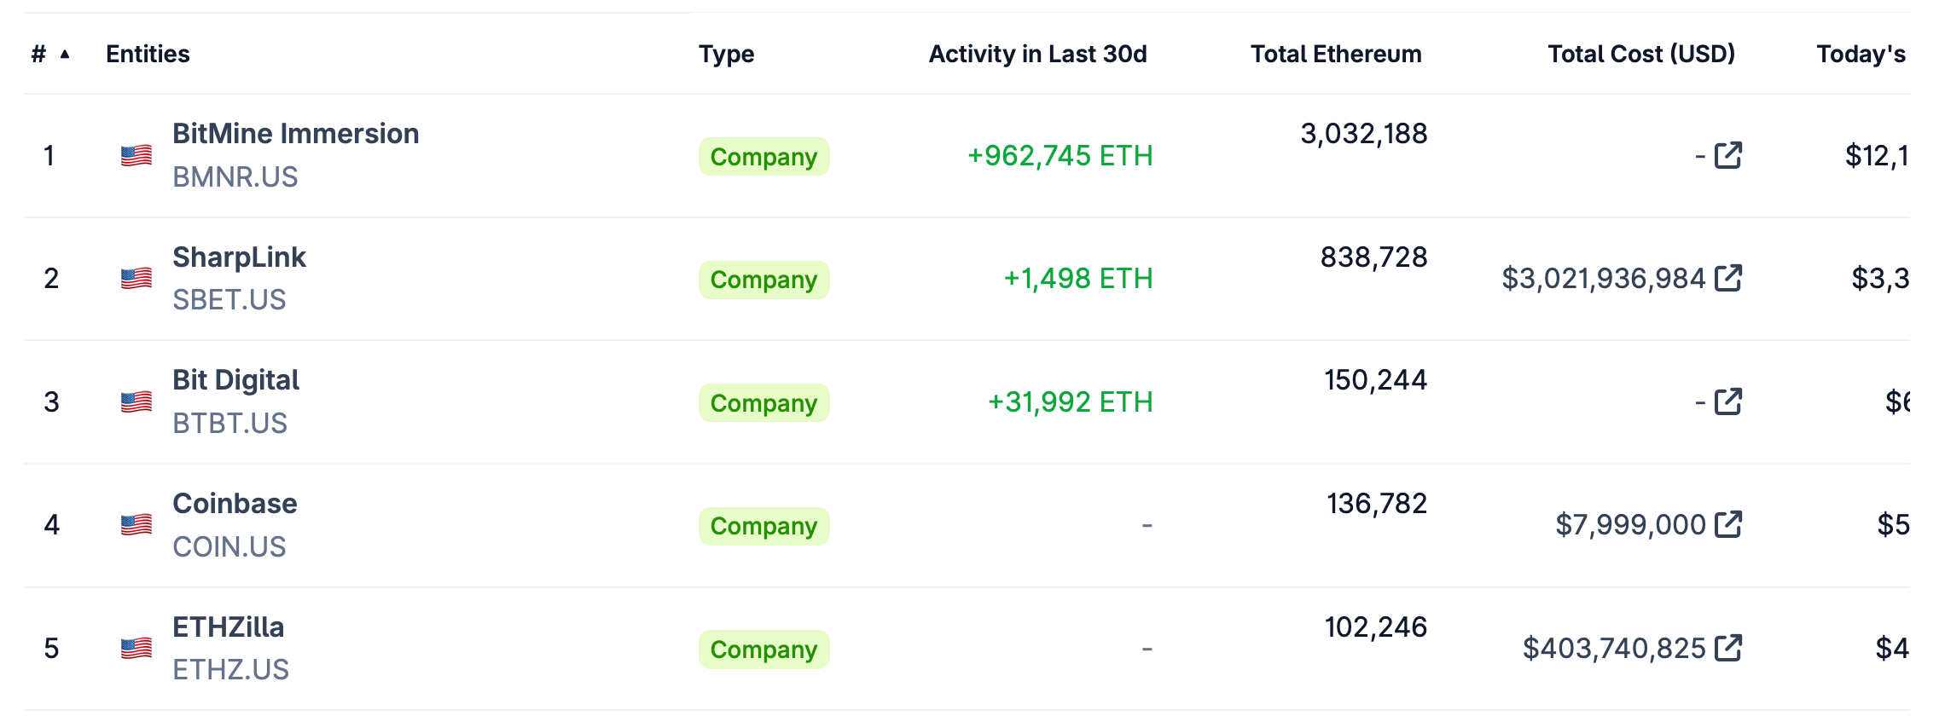The width and height of the screenshot is (1945, 716).
Task: Open the SharpLink entity page
Action: (239, 257)
